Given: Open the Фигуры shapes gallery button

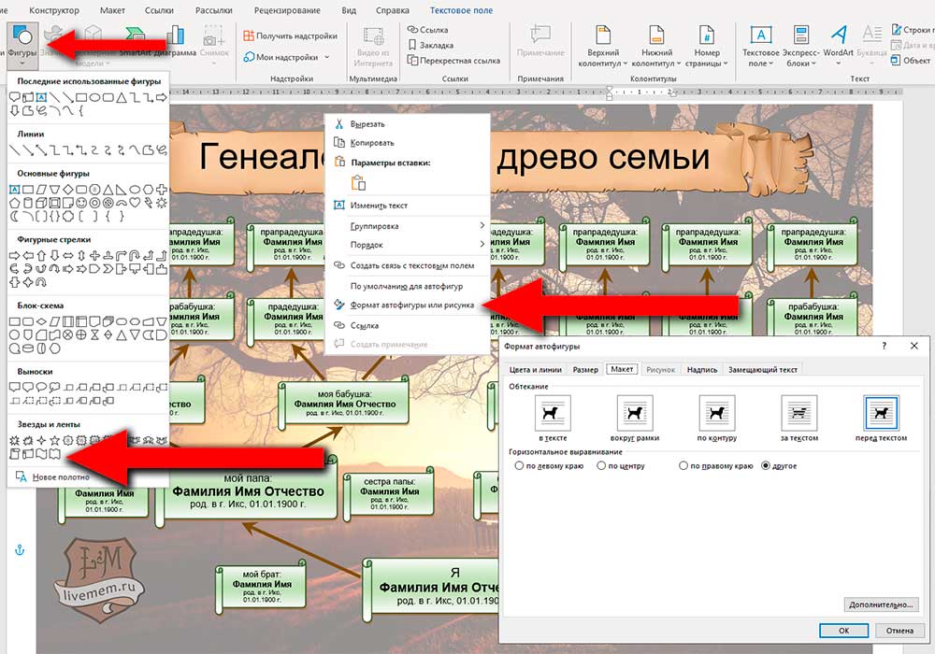Looking at the screenshot, I should click(x=22, y=42).
